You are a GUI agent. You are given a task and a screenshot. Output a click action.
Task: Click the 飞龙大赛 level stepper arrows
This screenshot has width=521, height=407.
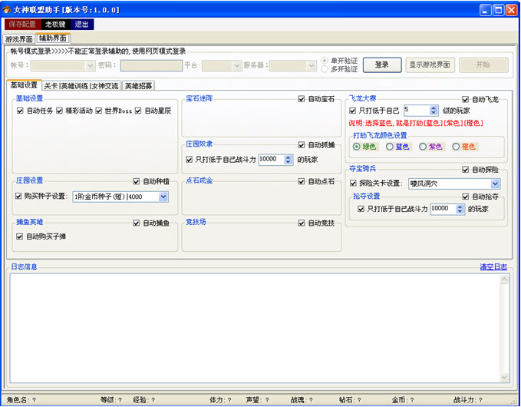pyautogui.click(x=434, y=111)
